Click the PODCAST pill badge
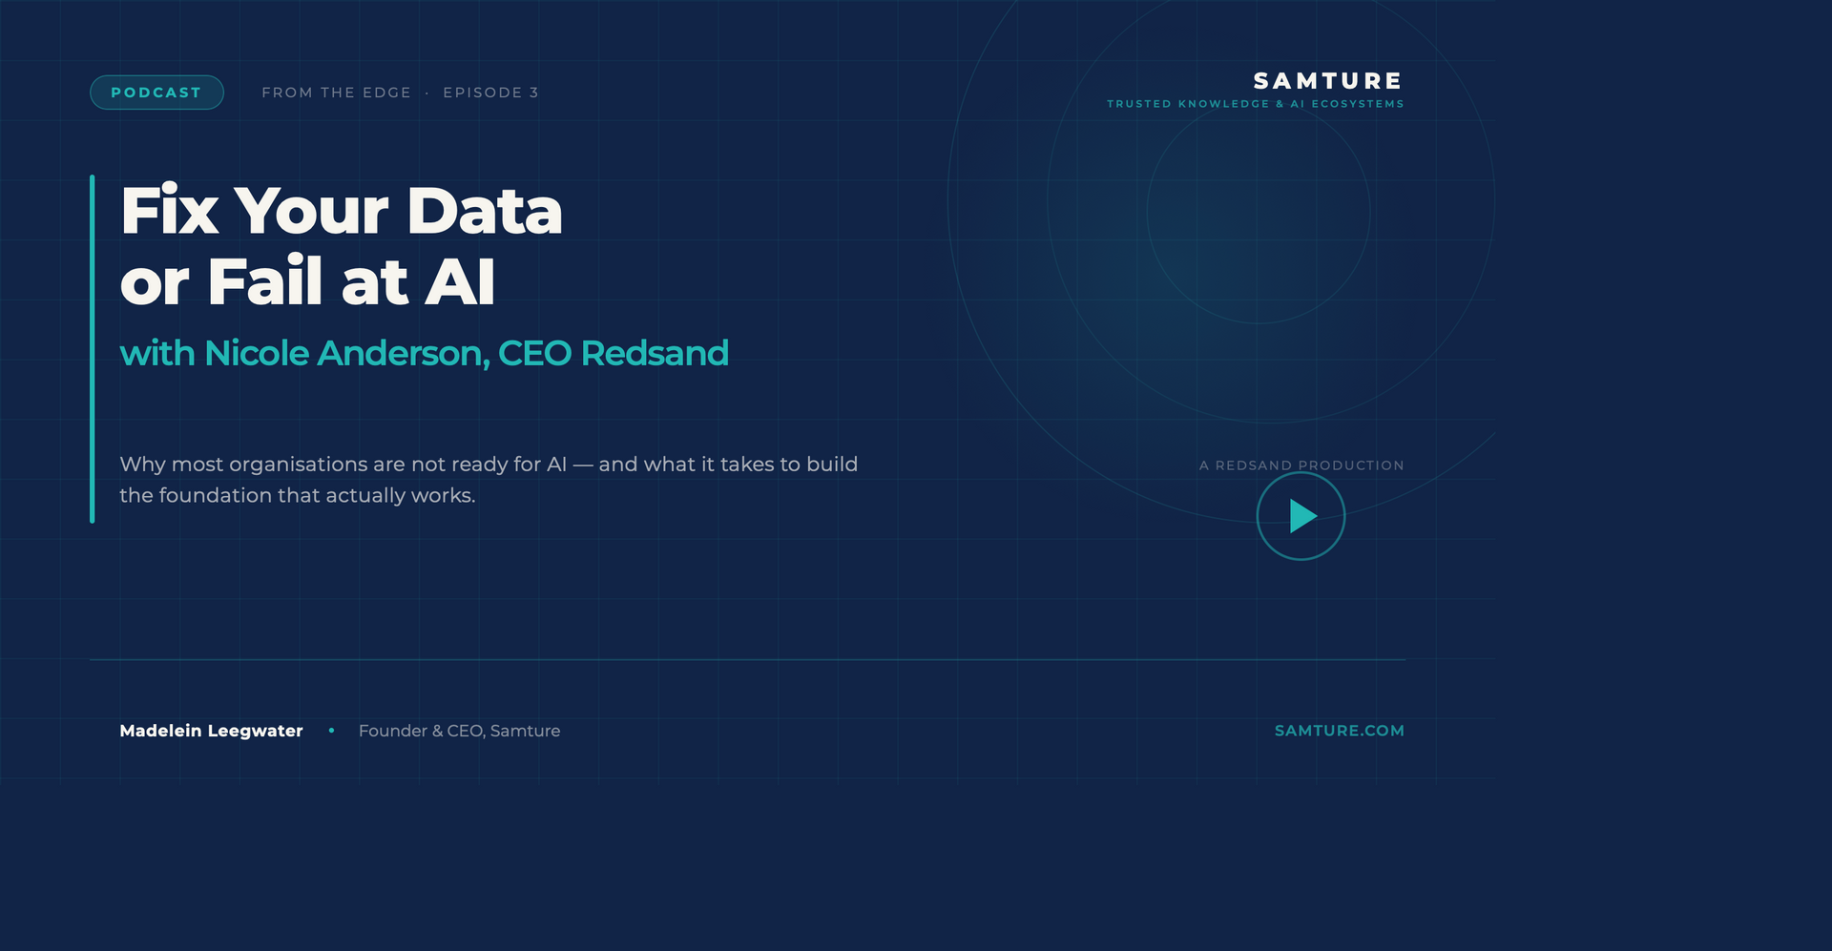Image resolution: width=1832 pixels, height=951 pixels. [x=156, y=93]
